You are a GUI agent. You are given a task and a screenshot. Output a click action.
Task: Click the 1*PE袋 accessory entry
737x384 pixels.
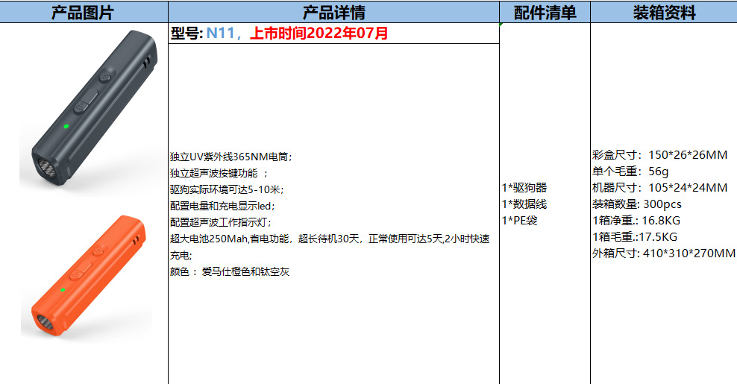tap(519, 221)
